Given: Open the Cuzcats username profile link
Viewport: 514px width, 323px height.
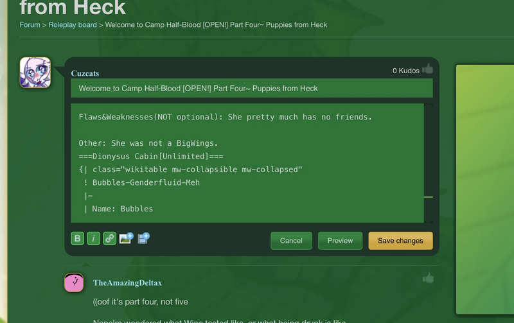Looking at the screenshot, I should click(x=85, y=73).
